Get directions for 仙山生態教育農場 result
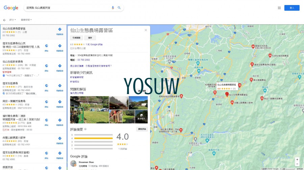304x170 pixels. tap(60, 68)
